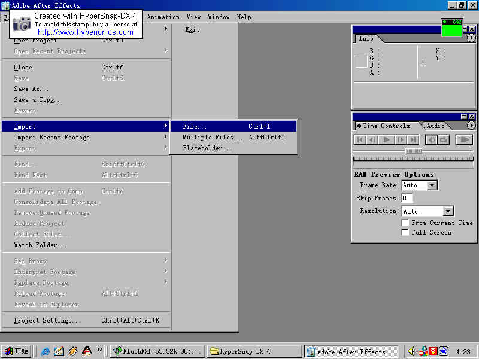Viewport: 479px width, 359px height.
Task: Minimize the Time Controls palette
Action: click(464, 116)
